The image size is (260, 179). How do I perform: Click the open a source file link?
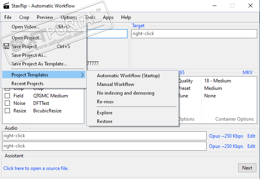click(36, 168)
